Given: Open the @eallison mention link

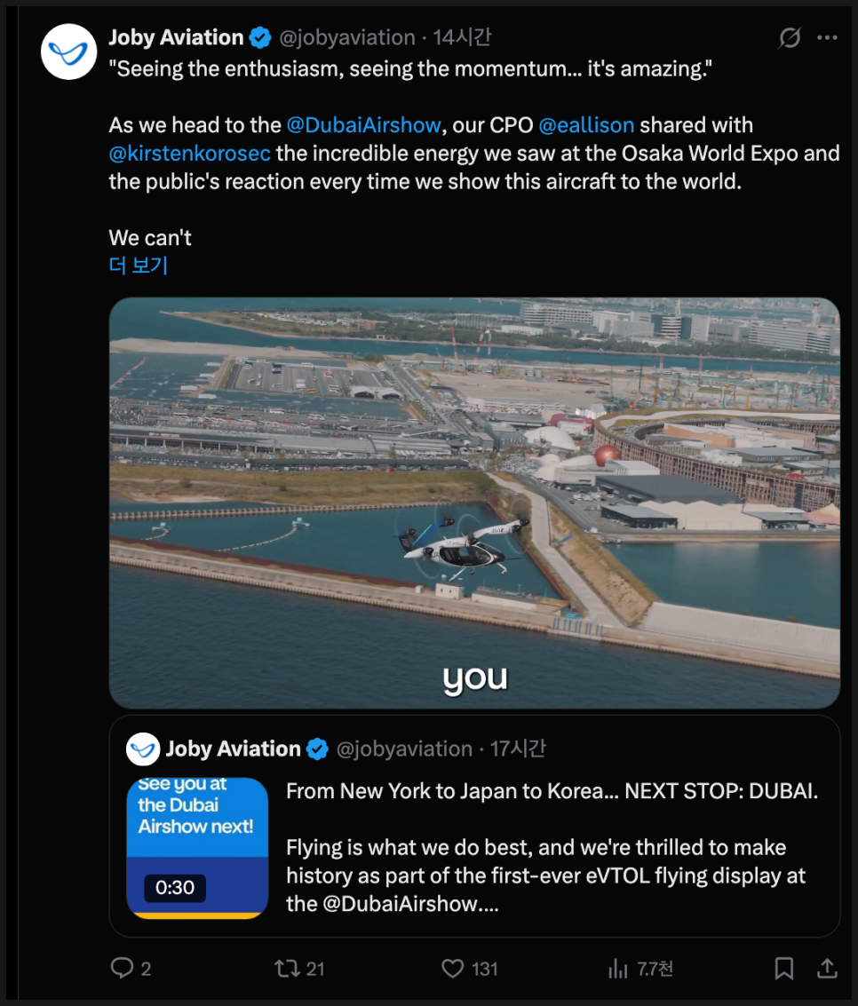Looking at the screenshot, I should pyautogui.click(x=586, y=124).
